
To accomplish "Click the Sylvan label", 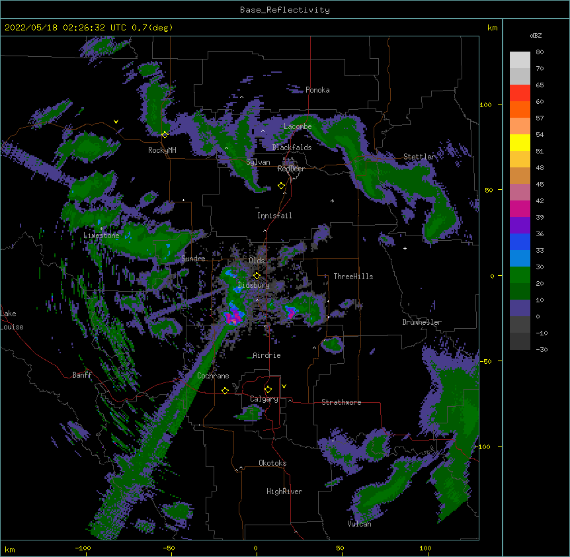I will (x=258, y=162).
